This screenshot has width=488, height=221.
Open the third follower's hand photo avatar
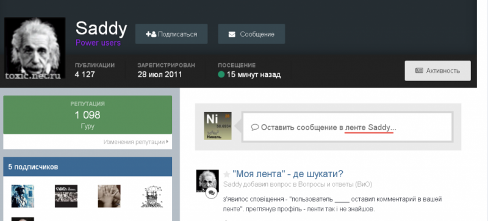[109, 196]
